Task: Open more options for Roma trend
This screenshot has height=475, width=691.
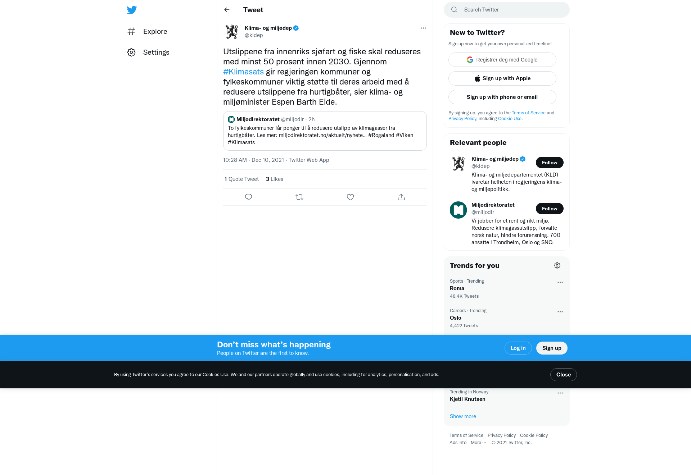Action: point(560,282)
